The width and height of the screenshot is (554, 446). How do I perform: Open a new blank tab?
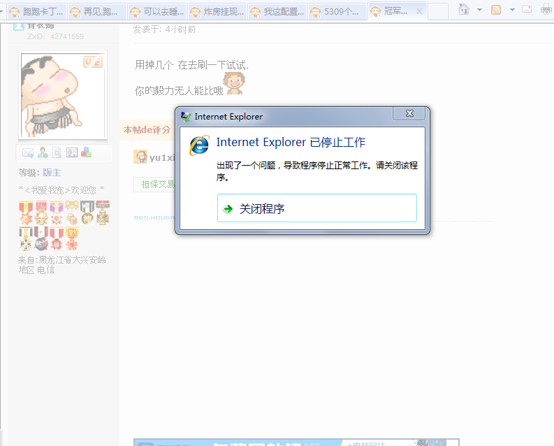pos(438,12)
